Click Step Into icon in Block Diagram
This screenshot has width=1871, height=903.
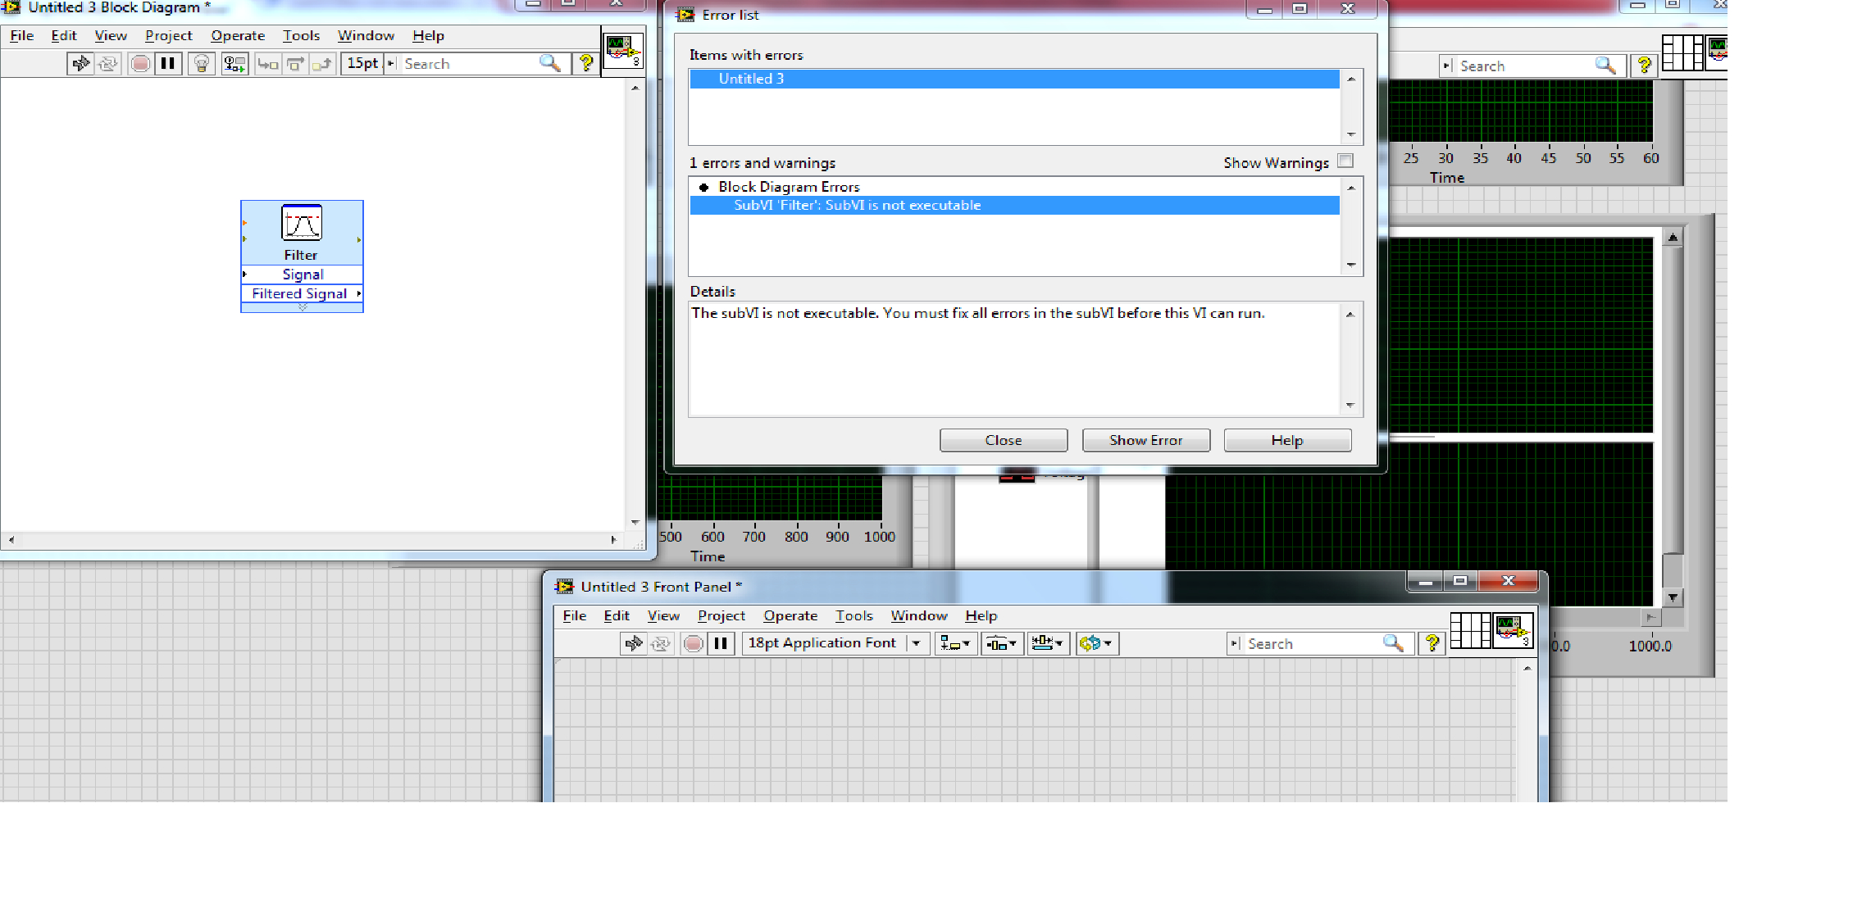coord(268,64)
